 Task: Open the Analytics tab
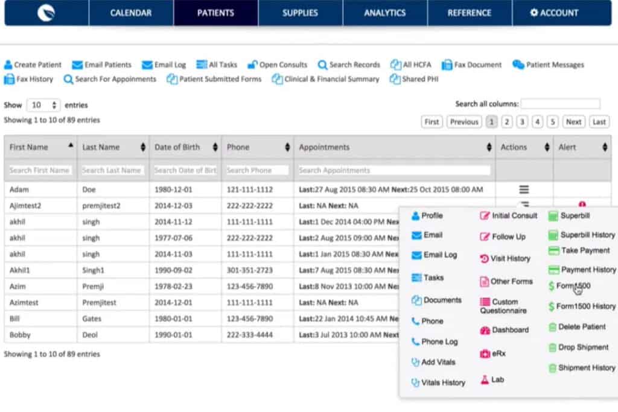coord(385,13)
